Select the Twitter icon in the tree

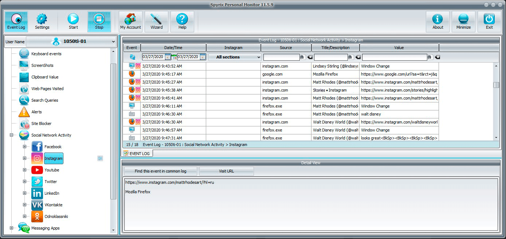click(37, 182)
